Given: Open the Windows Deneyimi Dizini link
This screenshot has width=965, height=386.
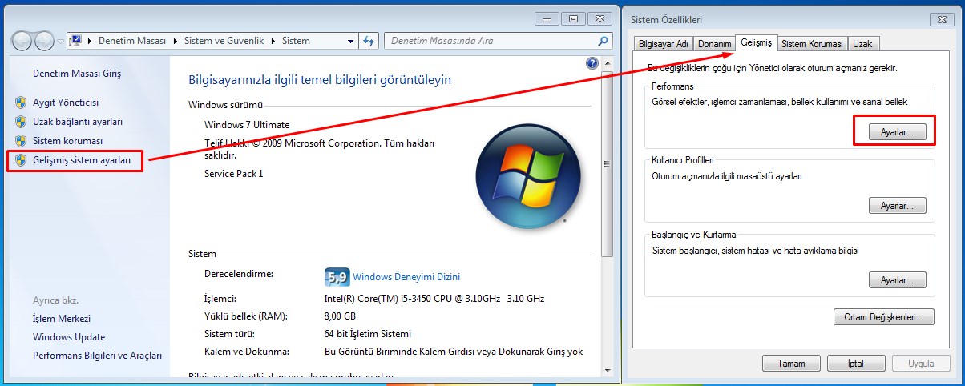Looking at the screenshot, I should [406, 277].
